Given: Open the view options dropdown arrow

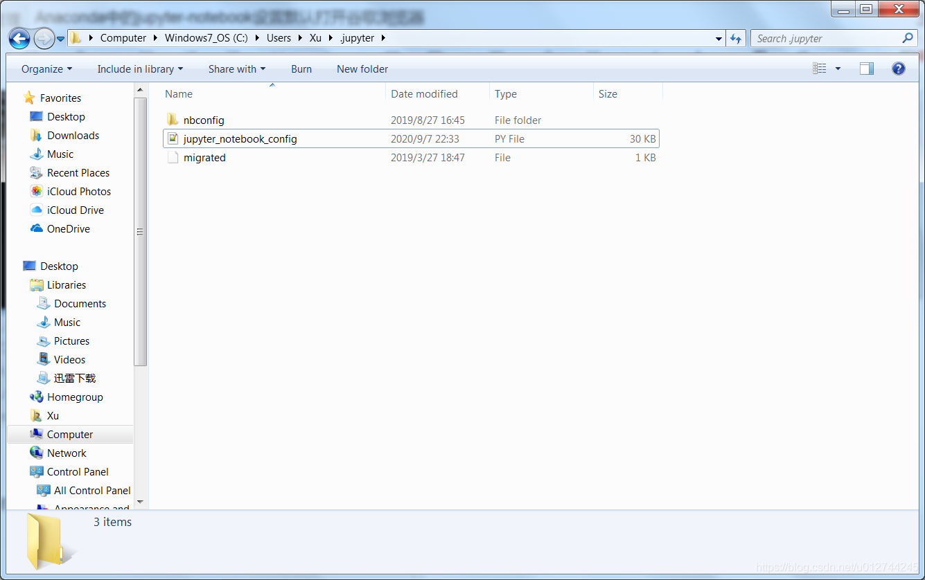Looking at the screenshot, I should 838,69.
